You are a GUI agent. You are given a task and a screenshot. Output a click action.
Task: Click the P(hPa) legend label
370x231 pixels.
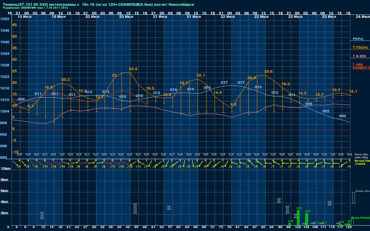click(x=358, y=39)
